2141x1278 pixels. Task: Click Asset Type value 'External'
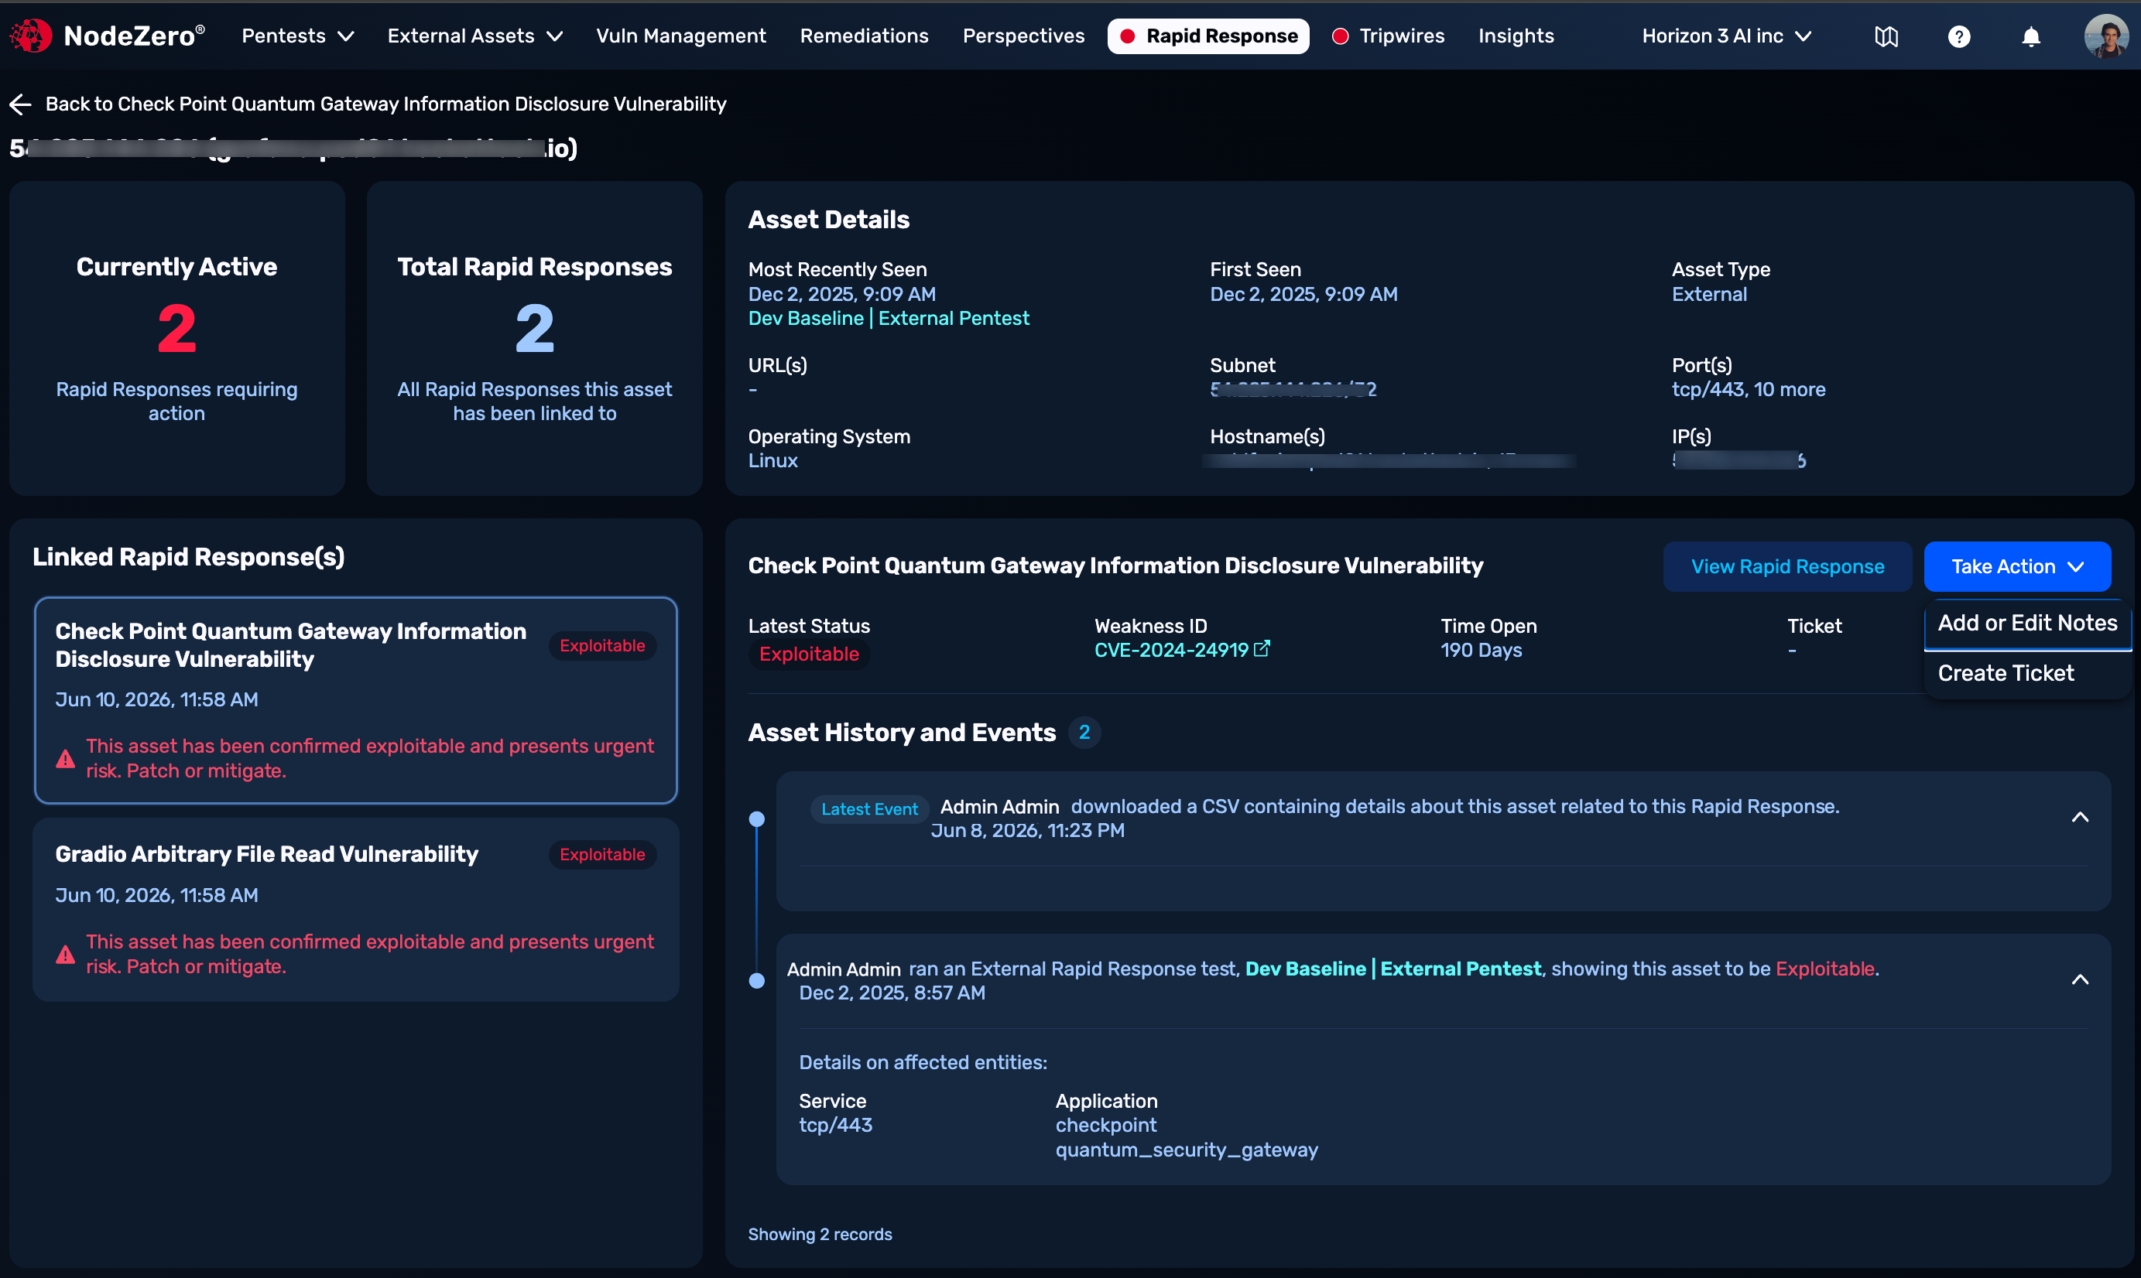click(1709, 294)
